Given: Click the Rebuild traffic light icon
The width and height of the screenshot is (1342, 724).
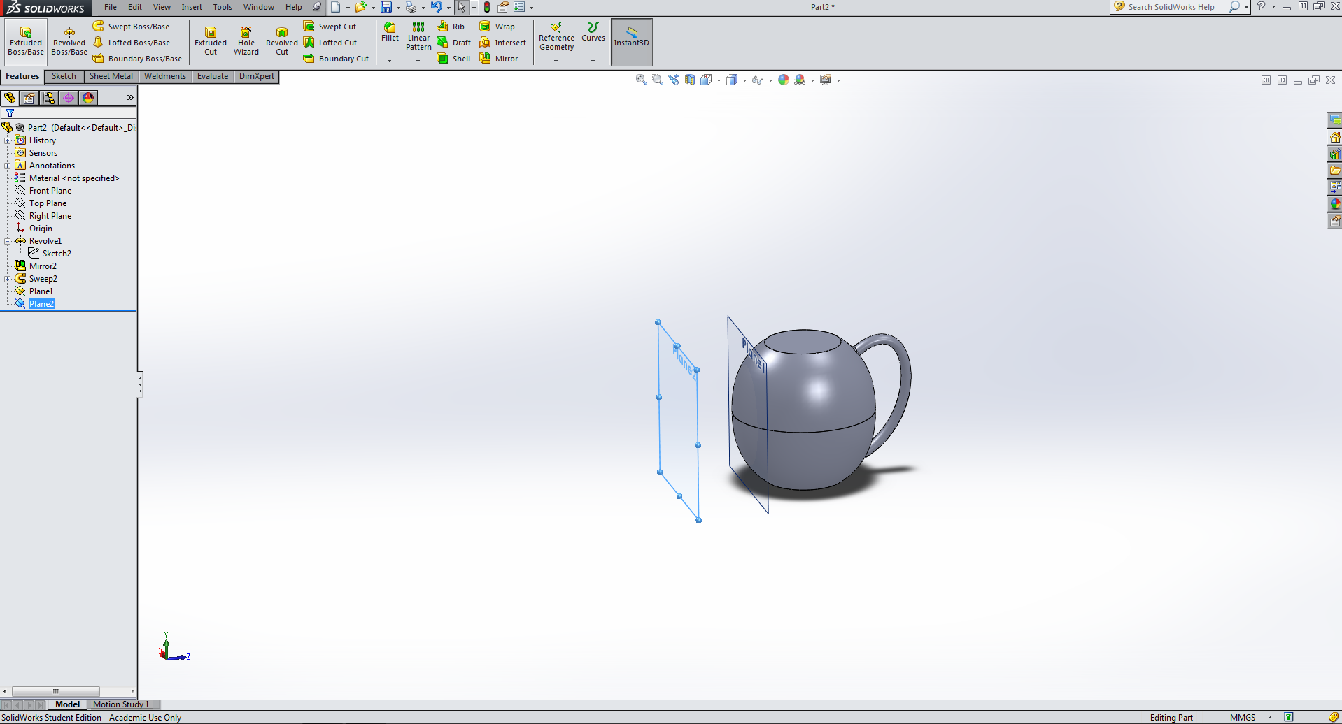Looking at the screenshot, I should point(487,7).
